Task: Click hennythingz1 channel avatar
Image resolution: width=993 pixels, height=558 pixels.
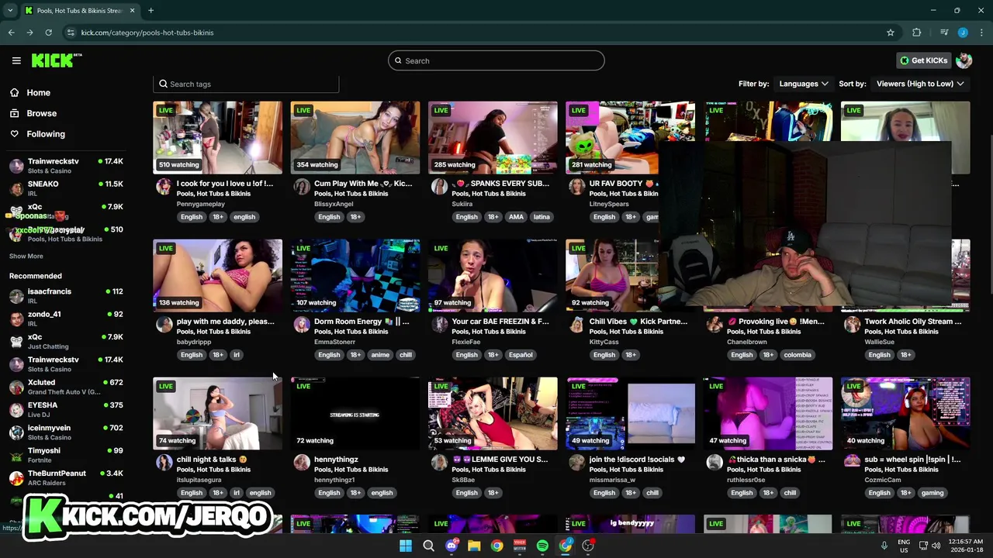Action: 302,462
